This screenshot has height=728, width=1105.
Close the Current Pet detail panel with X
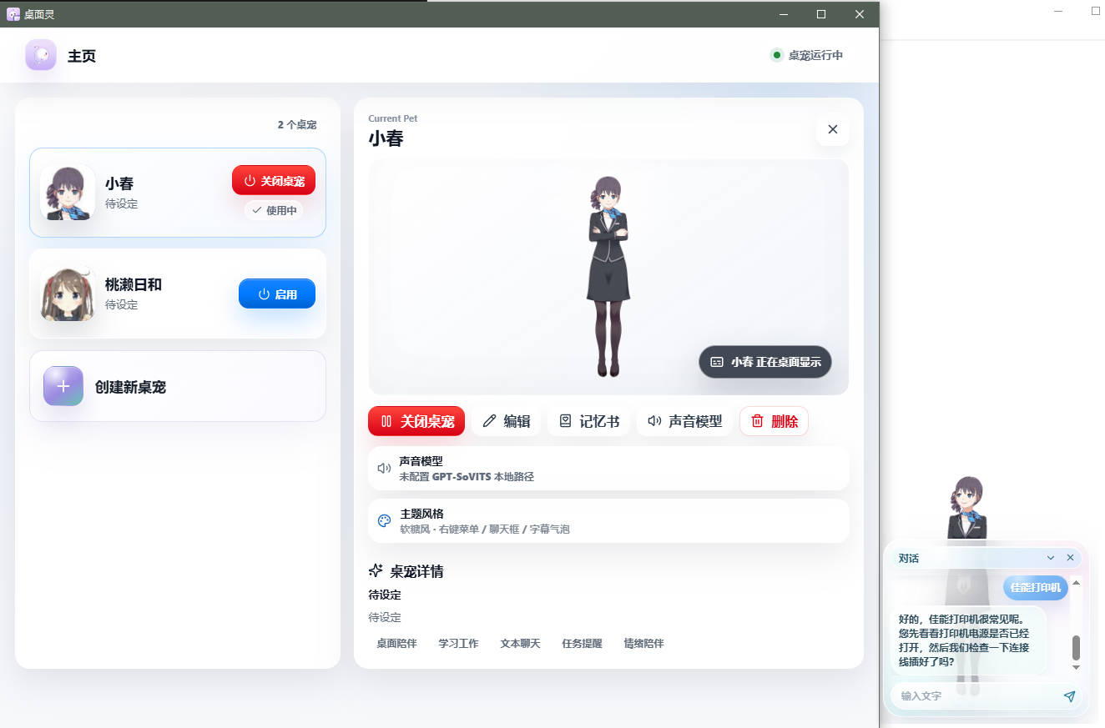coord(832,129)
